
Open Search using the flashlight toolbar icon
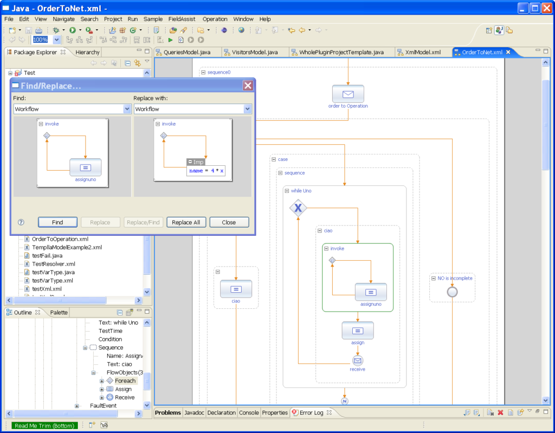tap(184, 30)
